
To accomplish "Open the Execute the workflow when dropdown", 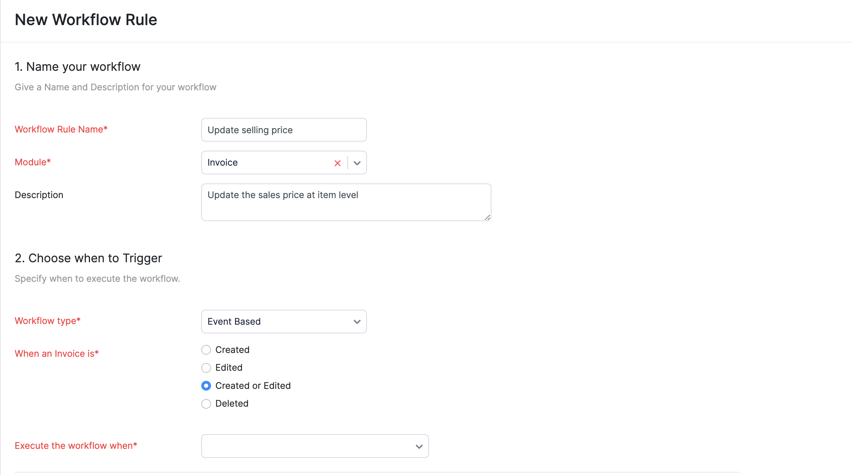I will [x=419, y=446].
